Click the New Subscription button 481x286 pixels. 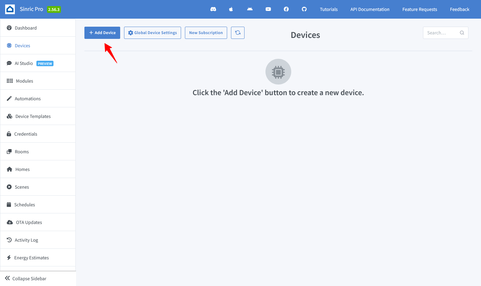[206, 33]
